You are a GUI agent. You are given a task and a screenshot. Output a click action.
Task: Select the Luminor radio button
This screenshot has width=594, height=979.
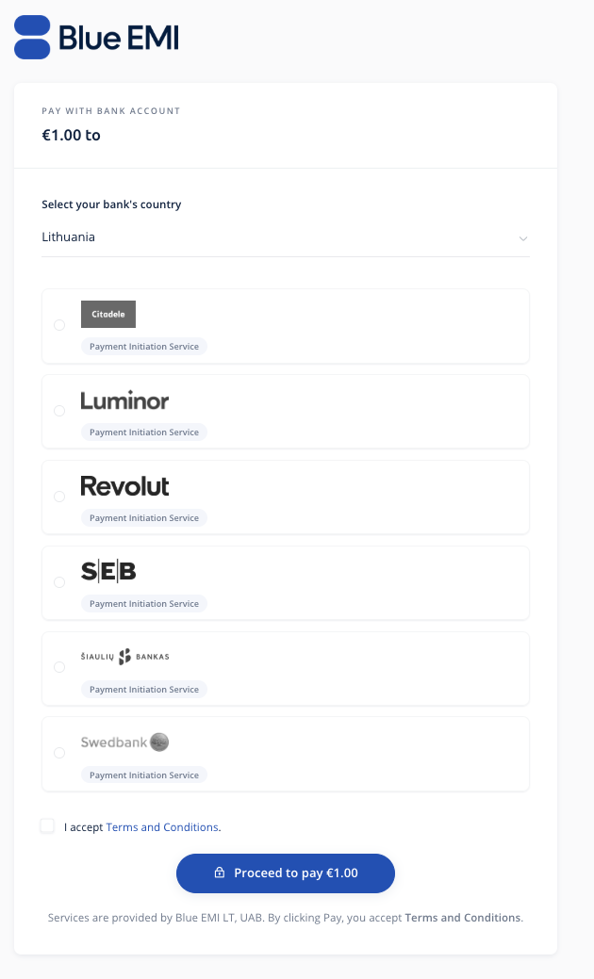point(59,411)
